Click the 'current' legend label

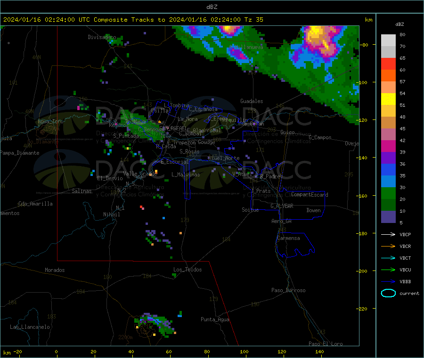coord(409,293)
